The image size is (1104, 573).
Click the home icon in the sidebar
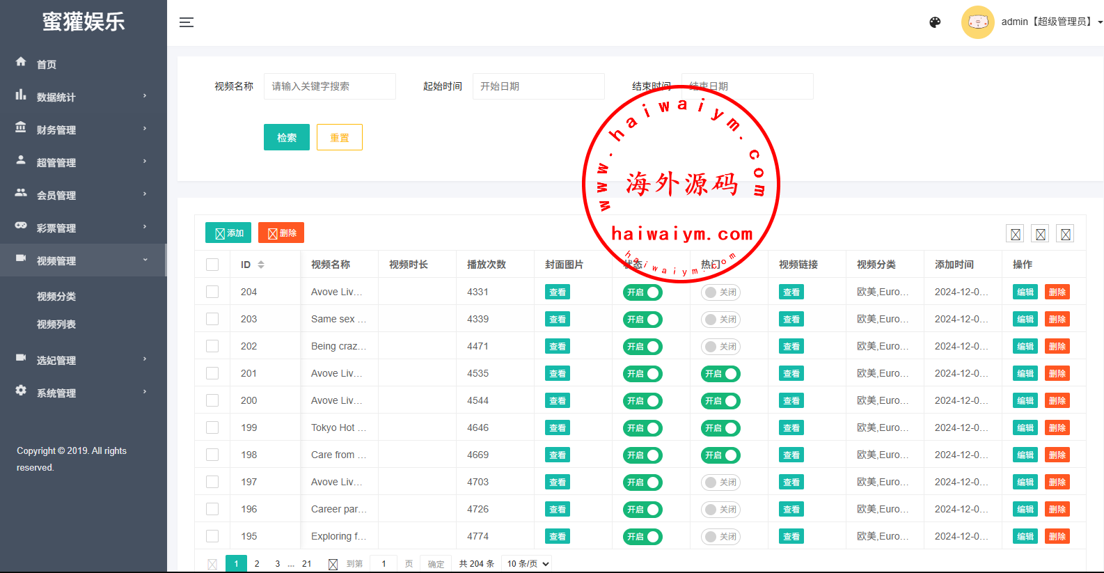pos(21,62)
